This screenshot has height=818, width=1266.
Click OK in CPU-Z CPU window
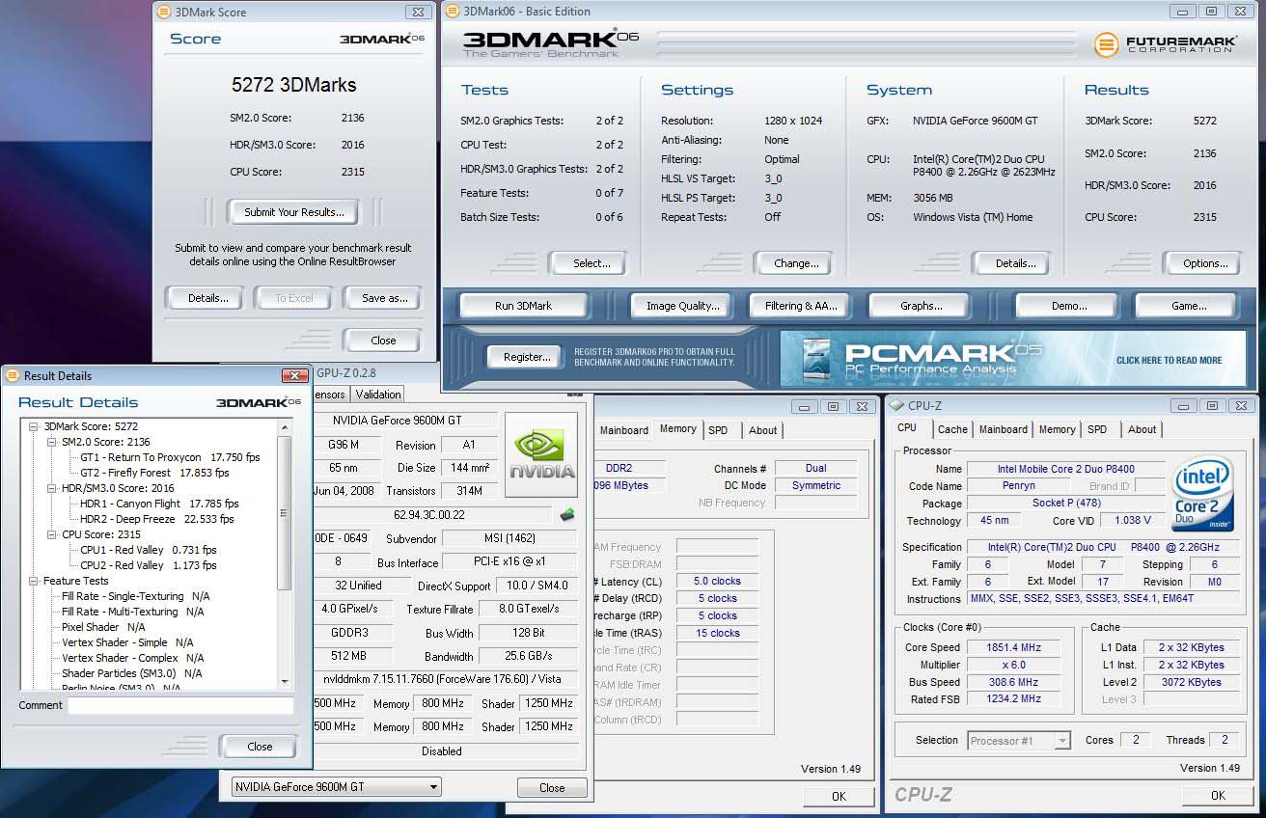click(1218, 796)
